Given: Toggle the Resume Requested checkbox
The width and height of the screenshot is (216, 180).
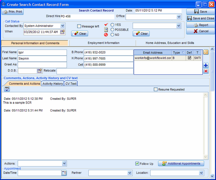Looking at the screenshot, I should tap(156, 90).
